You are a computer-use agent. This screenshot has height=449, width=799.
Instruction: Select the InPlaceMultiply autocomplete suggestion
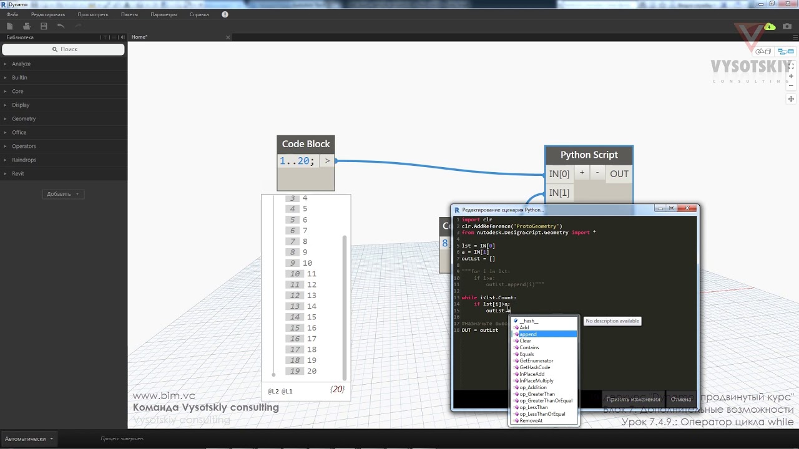click(x=544, y=381)
